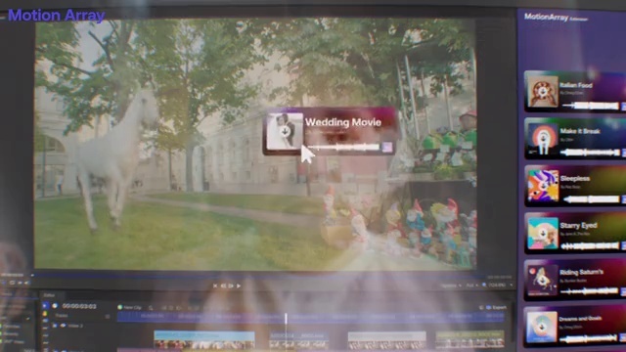Viewport: 626px width, 352px height.
Task: Click download icon on Riding Saturn's thumbnail
Action: 542,281
